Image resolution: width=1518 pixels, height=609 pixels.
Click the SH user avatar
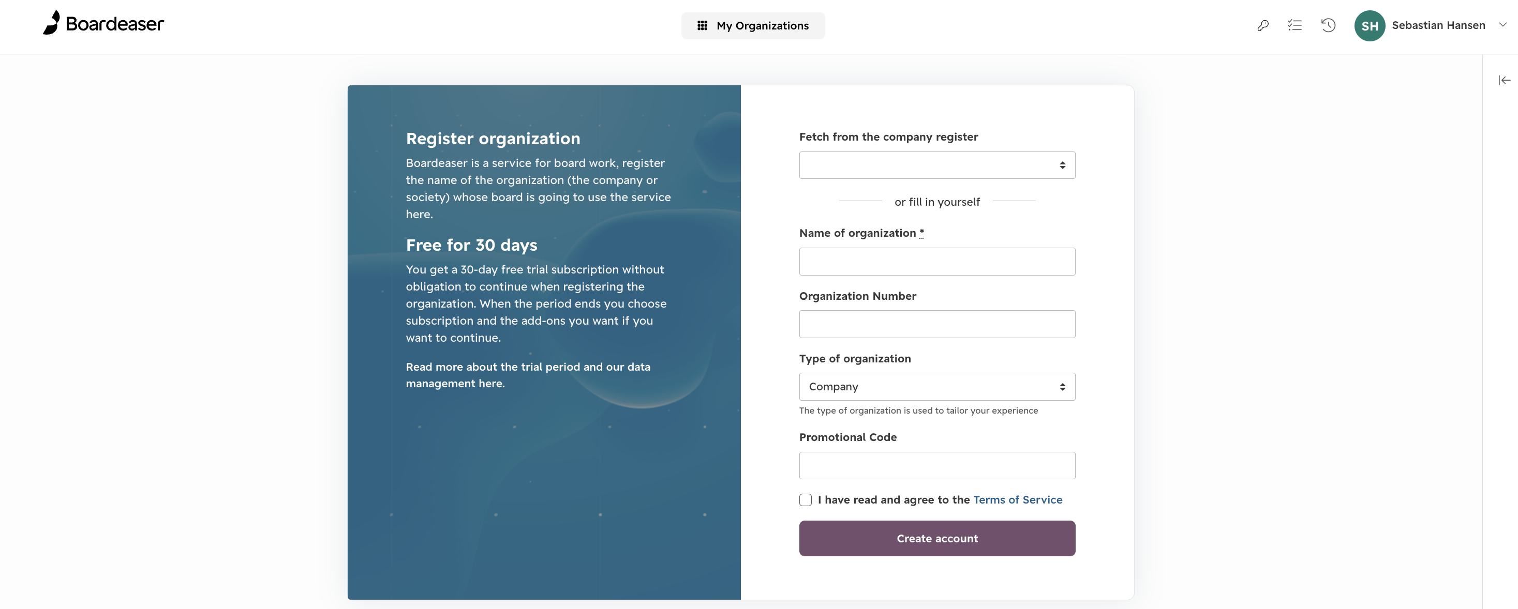click(1370, 26)
